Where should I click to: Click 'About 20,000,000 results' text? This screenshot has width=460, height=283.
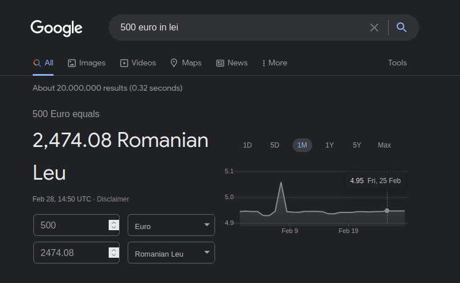tap(108, 88)
